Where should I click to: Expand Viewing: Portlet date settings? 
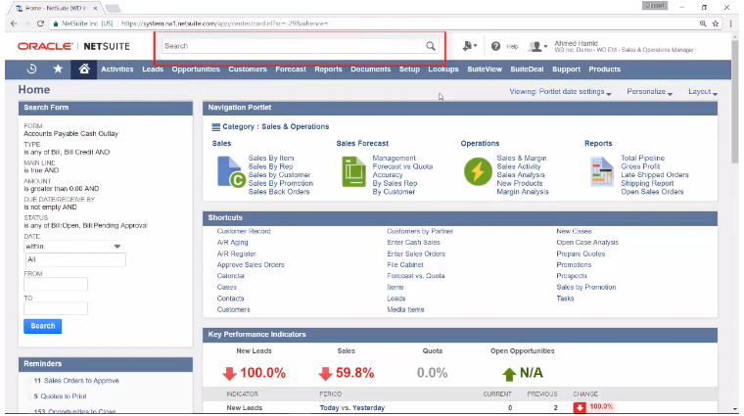(560, 92)
